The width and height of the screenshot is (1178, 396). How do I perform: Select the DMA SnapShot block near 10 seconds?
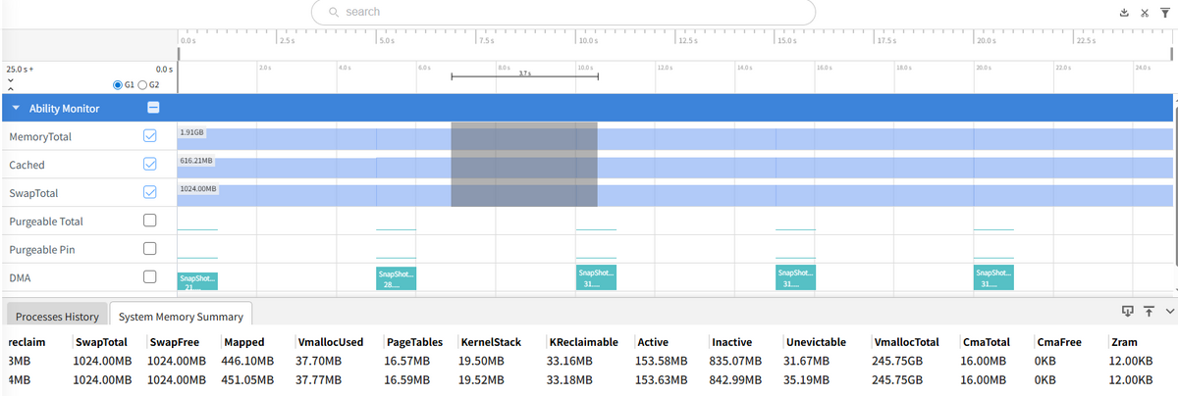596,278
